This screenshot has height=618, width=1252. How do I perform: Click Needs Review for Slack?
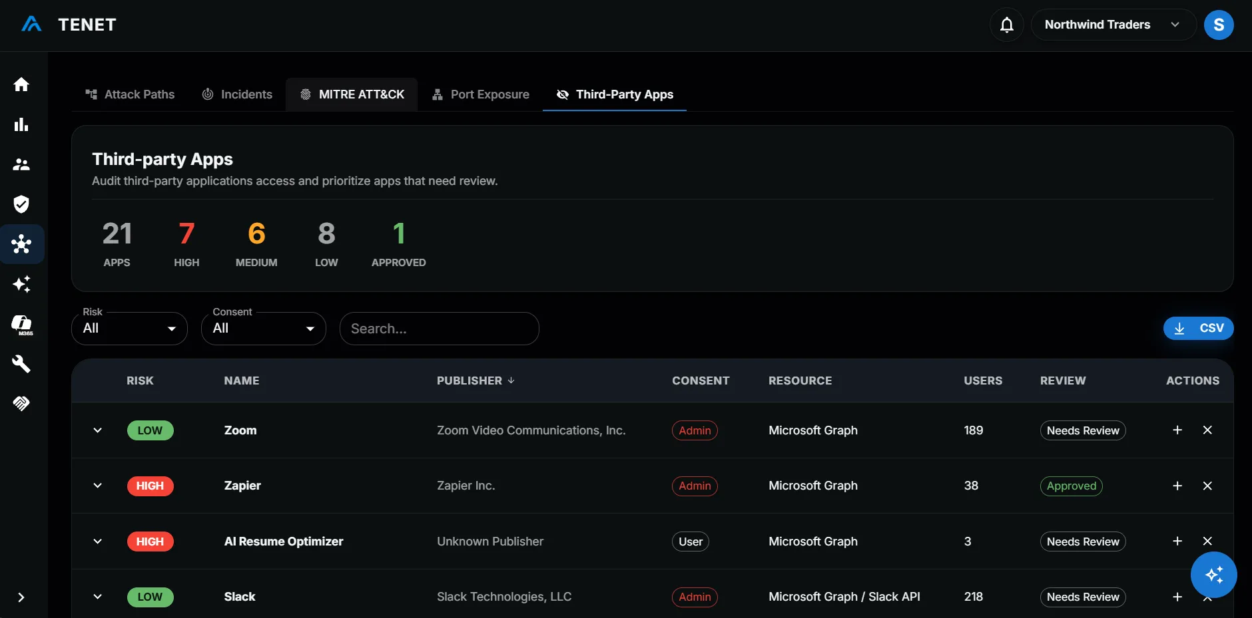1083,597
